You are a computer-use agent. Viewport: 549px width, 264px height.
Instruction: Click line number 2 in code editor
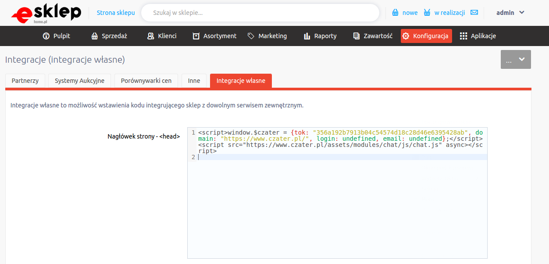(x=193, y=157)
